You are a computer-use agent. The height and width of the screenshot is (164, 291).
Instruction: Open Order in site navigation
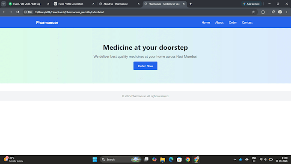click(232, 22)
